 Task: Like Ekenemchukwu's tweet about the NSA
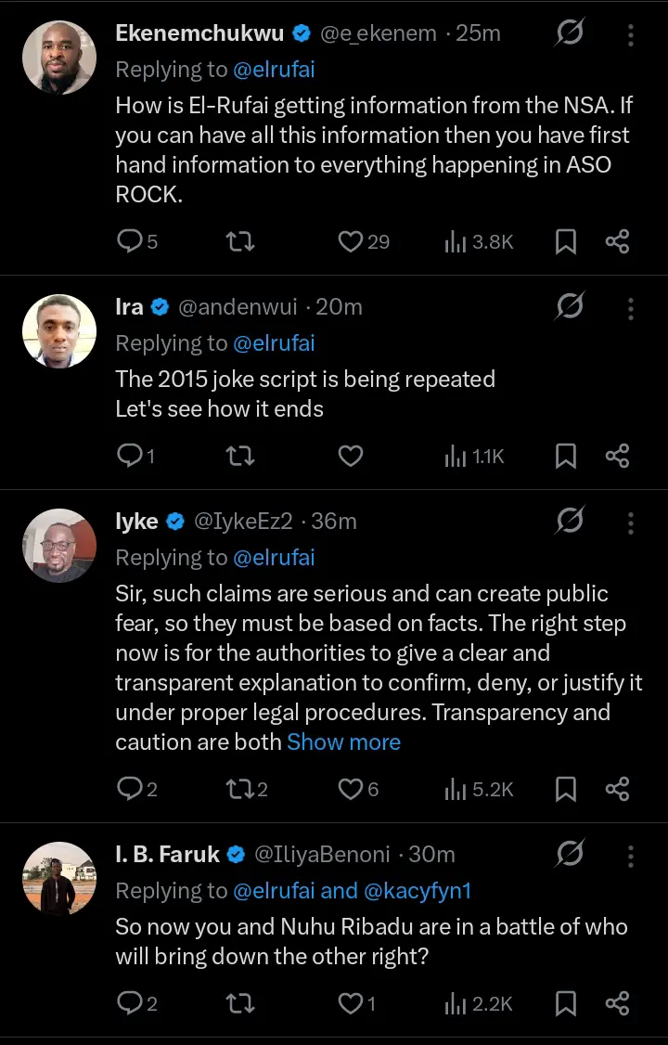(350, 242)
